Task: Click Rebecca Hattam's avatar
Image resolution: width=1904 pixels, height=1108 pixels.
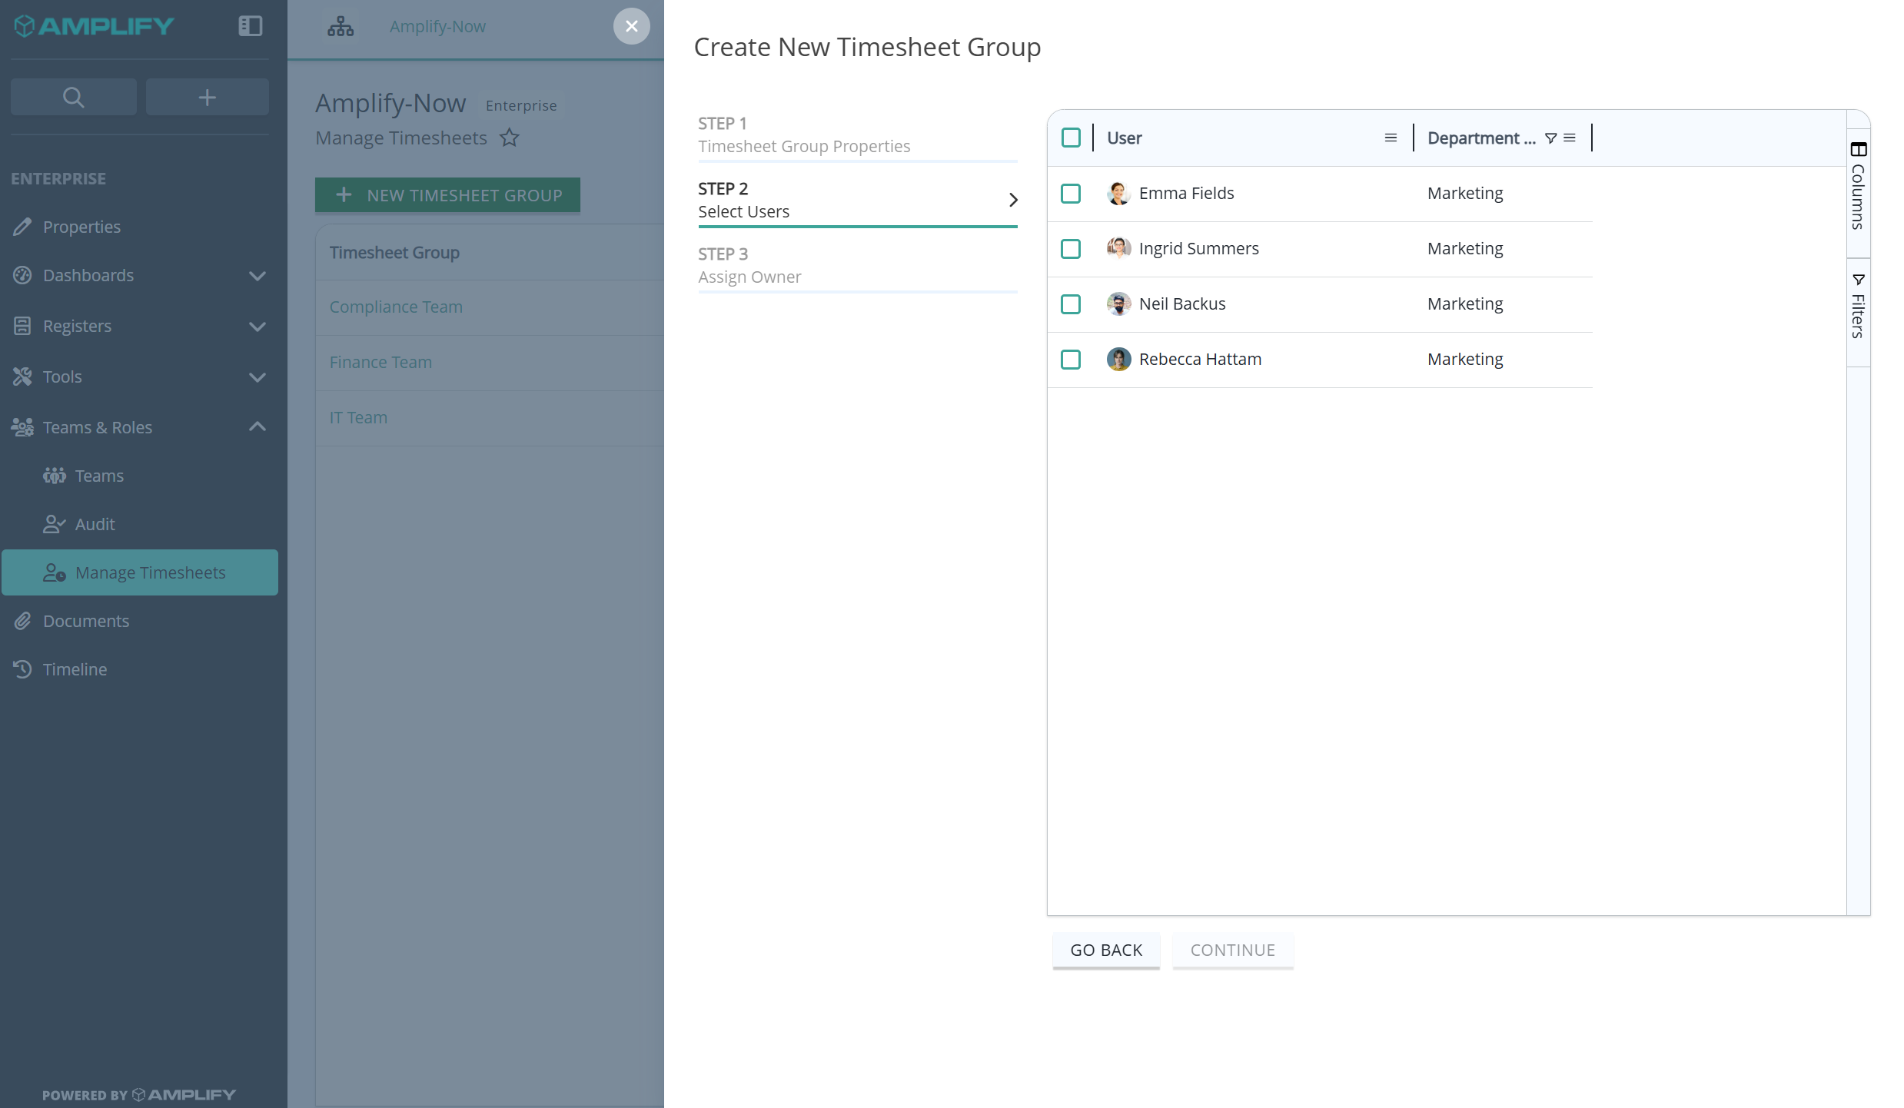Action: (1118, 360)
